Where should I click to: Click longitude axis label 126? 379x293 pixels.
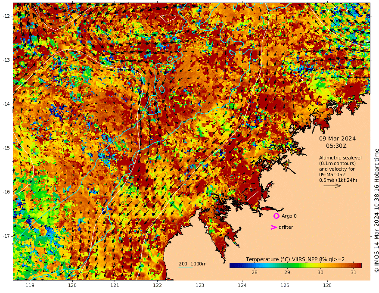[327, 286]
